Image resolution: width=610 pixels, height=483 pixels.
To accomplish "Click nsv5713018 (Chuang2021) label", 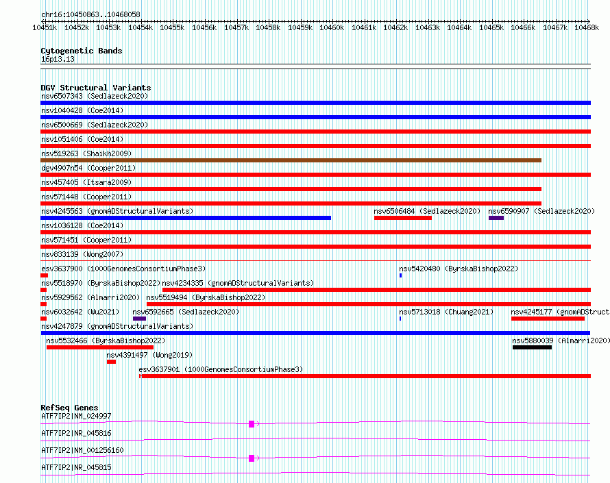I will [x=446, y=312].
